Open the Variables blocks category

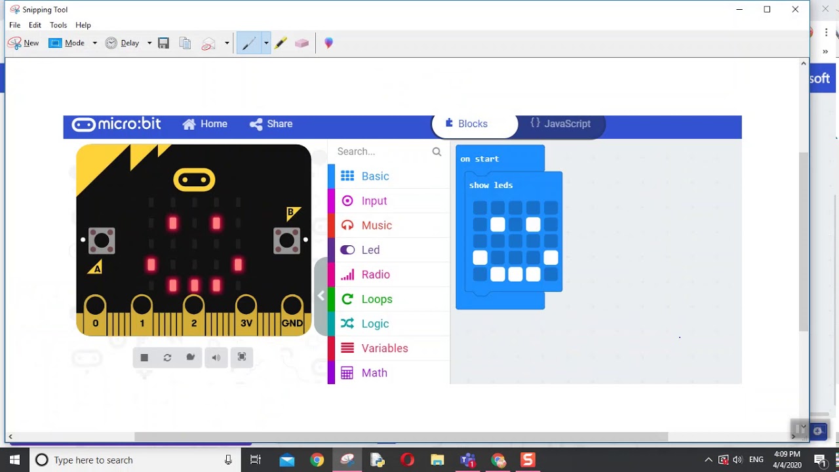point(389,348)
